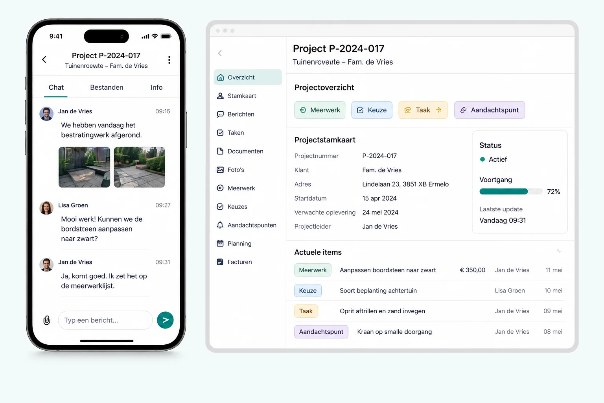Screen dimensions: 604x403
Task: Click the 10 mei date in items
Action: pyautogui.click(x=553, y=290)
